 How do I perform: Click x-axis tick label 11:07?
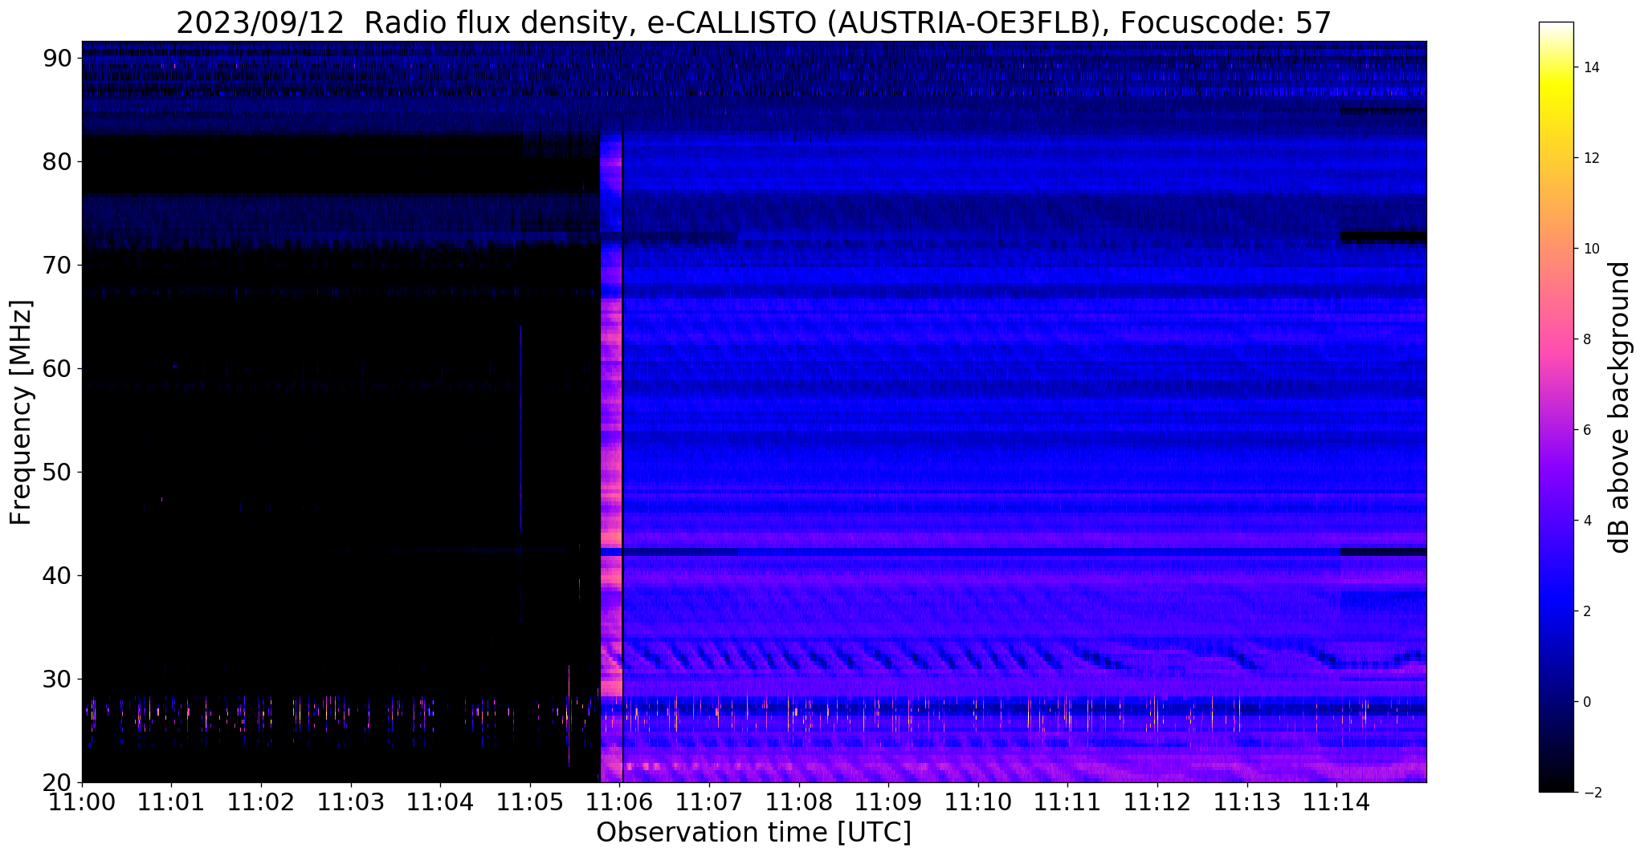tap(709, 801)
